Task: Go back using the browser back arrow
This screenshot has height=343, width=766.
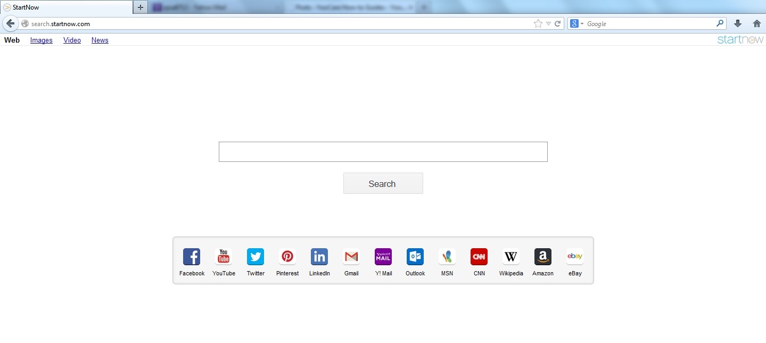Action: pyautogui.click(x=10, y=23)
